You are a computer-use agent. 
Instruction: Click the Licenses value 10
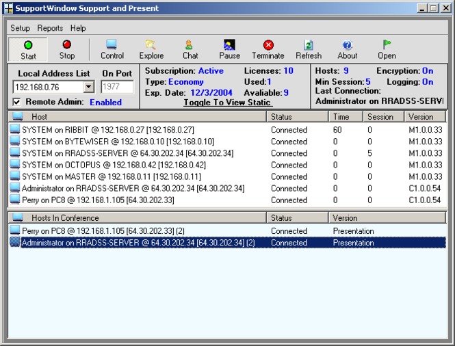(x=289, y=70)
